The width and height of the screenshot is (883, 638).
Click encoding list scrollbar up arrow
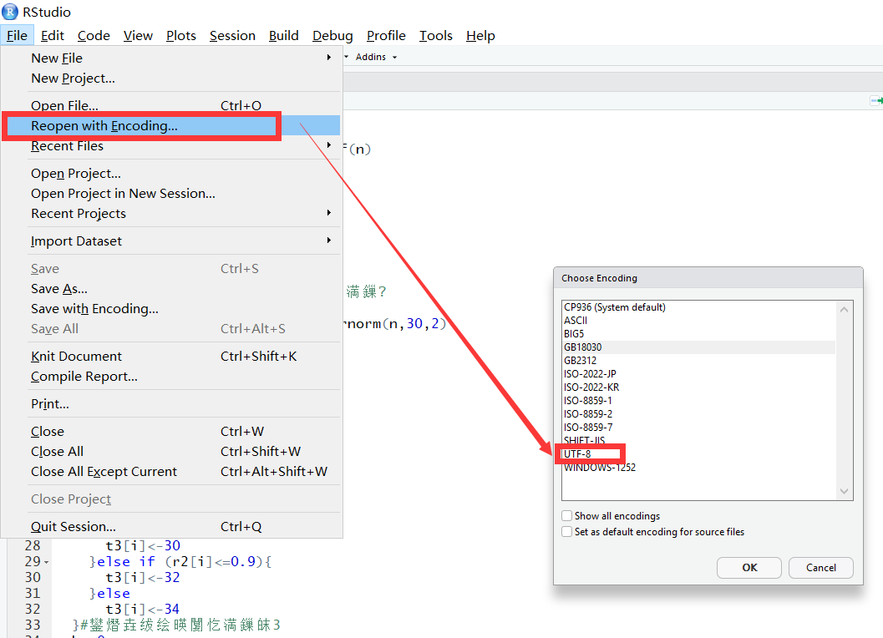tap(844, 309)
